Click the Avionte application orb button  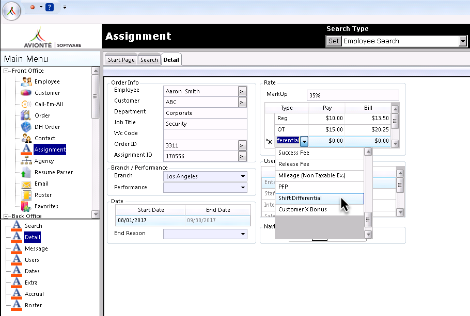point(11,11)
